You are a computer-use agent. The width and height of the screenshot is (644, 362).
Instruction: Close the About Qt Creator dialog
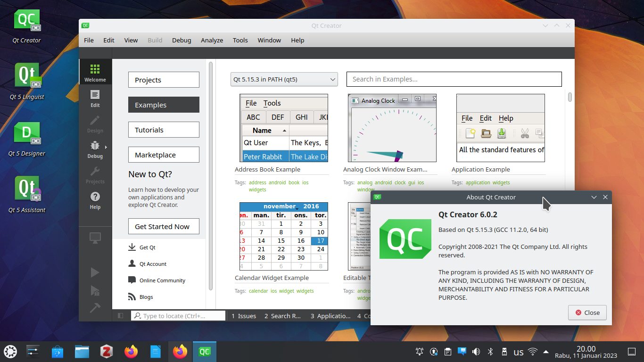(587, 313)
